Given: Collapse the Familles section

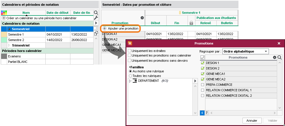Looking at the screenshot, I should click(130, 67).
